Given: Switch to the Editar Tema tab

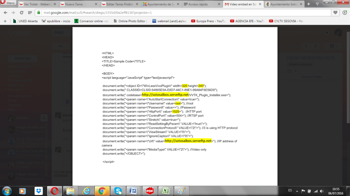Looking at the screenshot, I should pos(120,4).
